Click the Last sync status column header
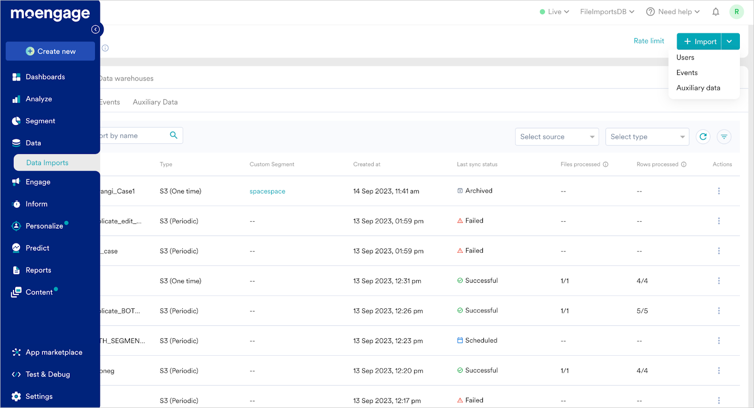Image resolution: width=754 pixels, height=408 pixels. click(477, 164)
